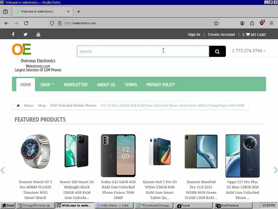Open the Xiaomi Pad 5 Pro image
The height and width of the screenshot is (209, 278).
coord(160,151)
